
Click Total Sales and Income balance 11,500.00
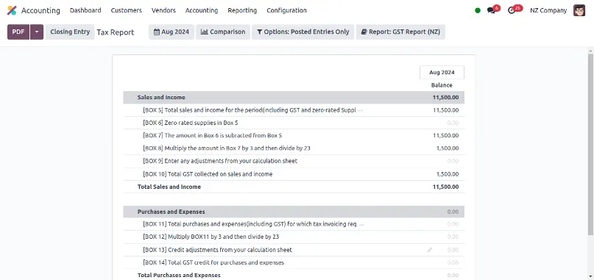click(445, 187)
